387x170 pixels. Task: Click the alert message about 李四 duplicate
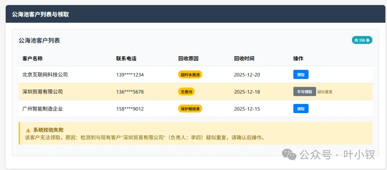coord(145,137)
